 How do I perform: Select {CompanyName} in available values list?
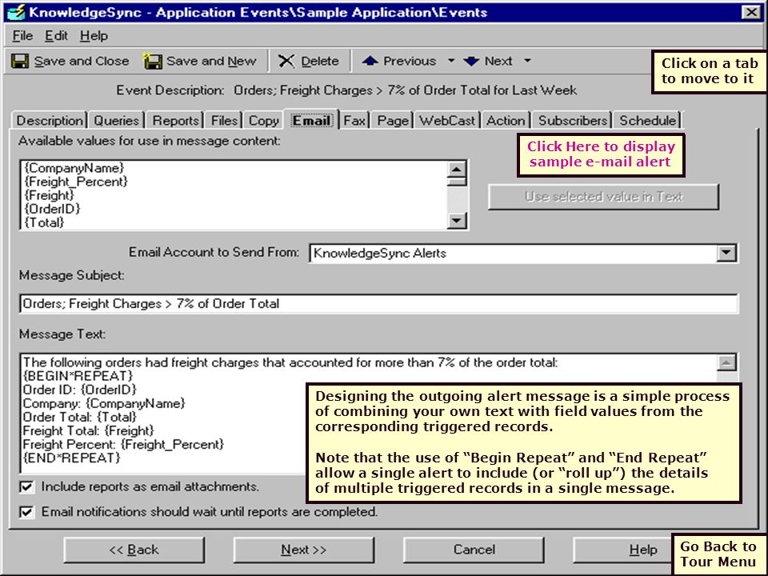tap(74, 168)
